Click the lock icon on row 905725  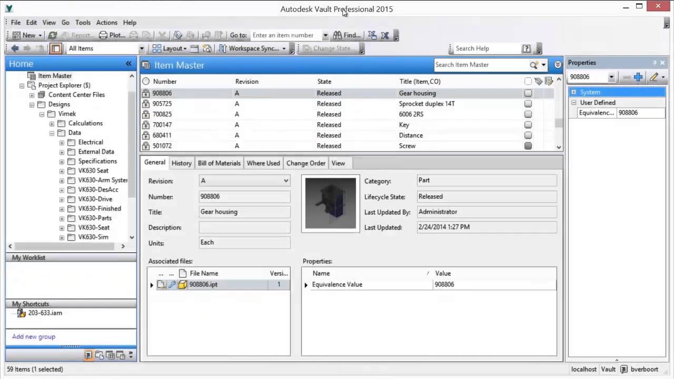(146, 104)
